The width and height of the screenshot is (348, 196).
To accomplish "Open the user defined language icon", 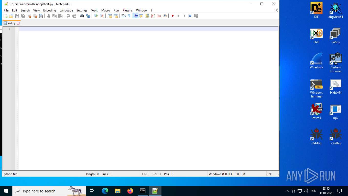I will (x=141, y=16).
